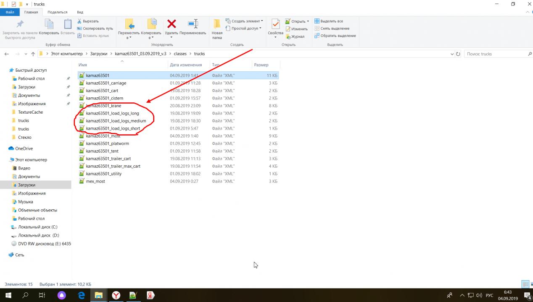Viewport: 533px width, 302px height.
Task: Open Properties (Свойства) in the ribbon
Action: [x=275, y=24]
